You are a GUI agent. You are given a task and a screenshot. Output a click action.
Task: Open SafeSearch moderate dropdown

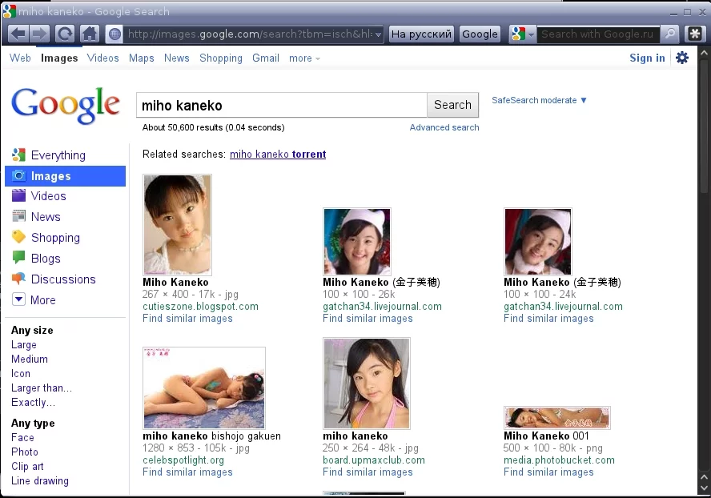click(x=539, y=100)
